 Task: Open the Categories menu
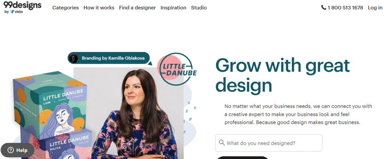66,7
